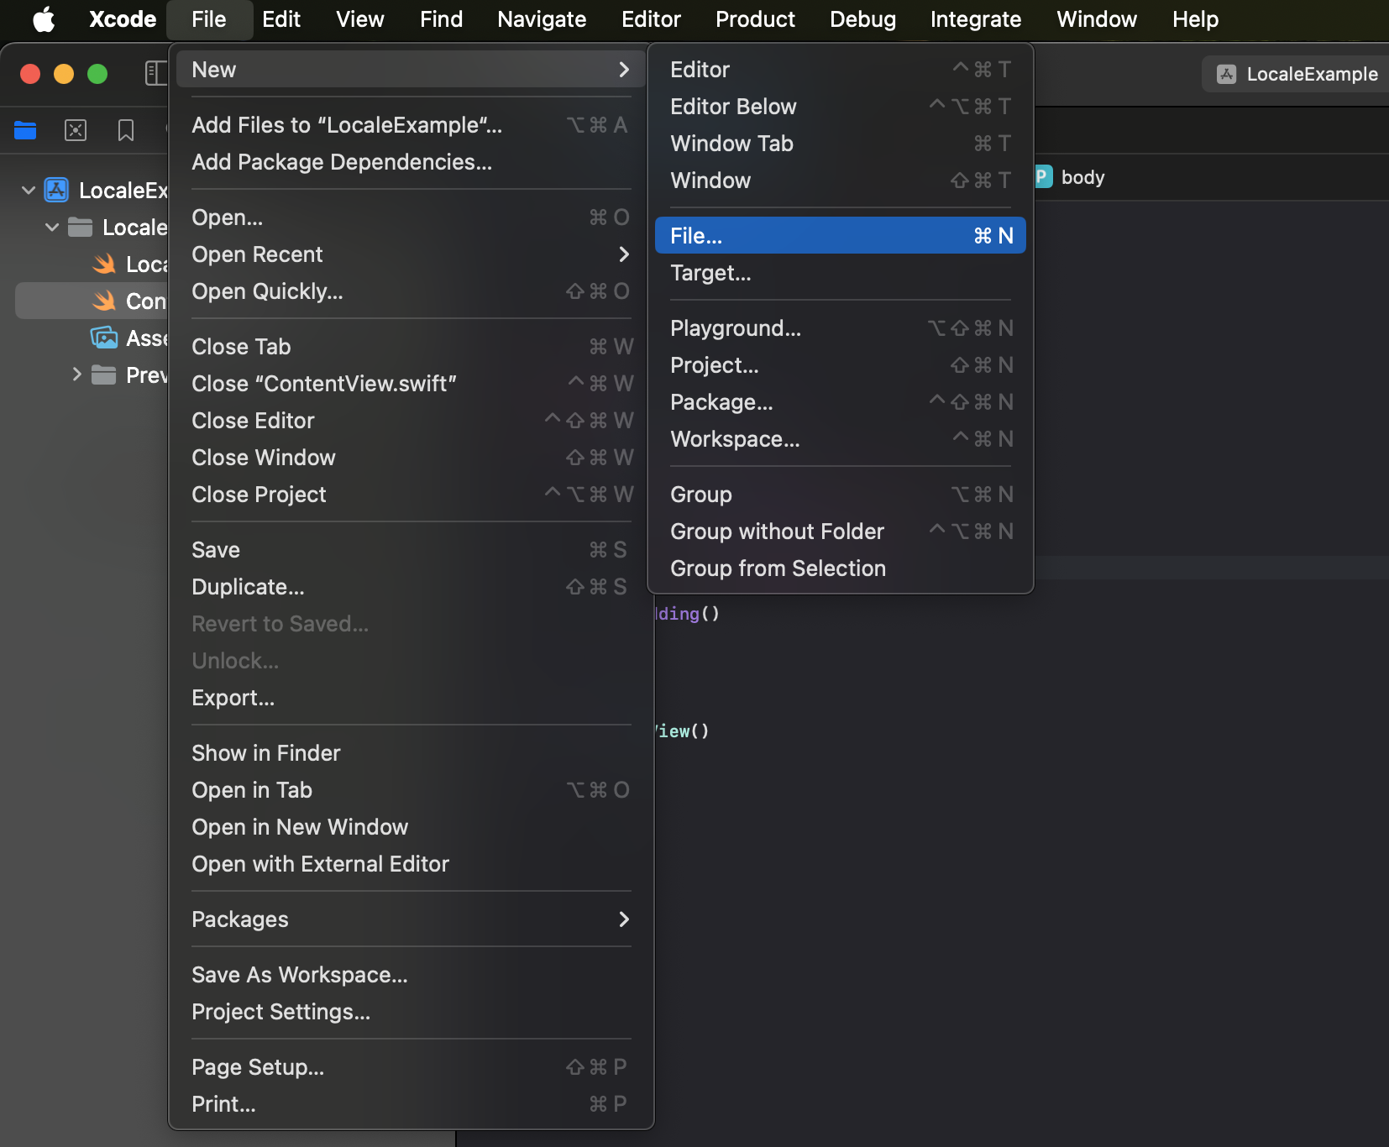Open the Product menu

[755, 18]
